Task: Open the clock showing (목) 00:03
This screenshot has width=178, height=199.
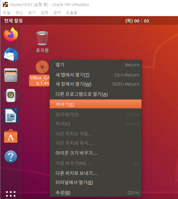Action: point(137,21)
